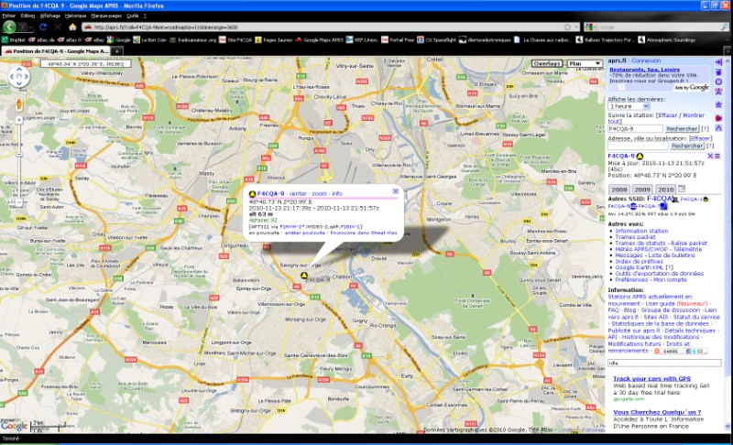Pick up the Street View pegman icon
The image size is (733, 445).
point(19,103)
